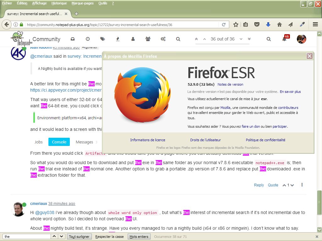Jump to first post double-up chevron
This screenshot has width=322, height=241.
pos(196,39)
